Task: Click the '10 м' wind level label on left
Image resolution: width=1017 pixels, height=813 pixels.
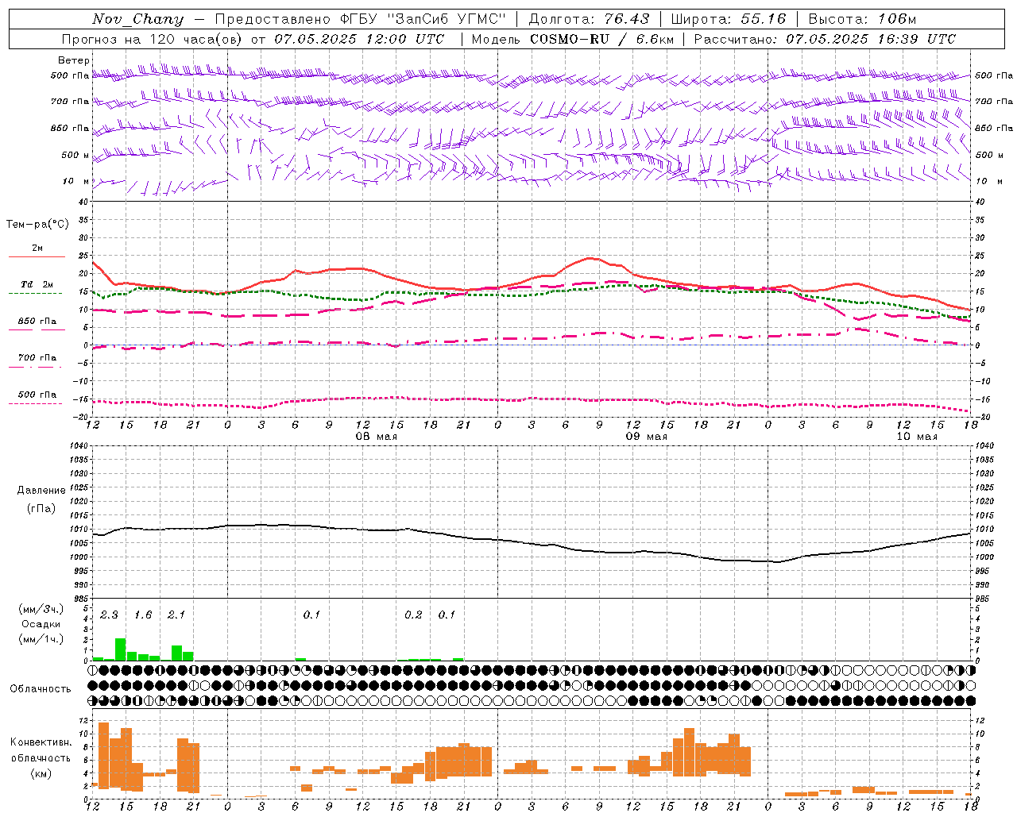Action: point(75,181)
